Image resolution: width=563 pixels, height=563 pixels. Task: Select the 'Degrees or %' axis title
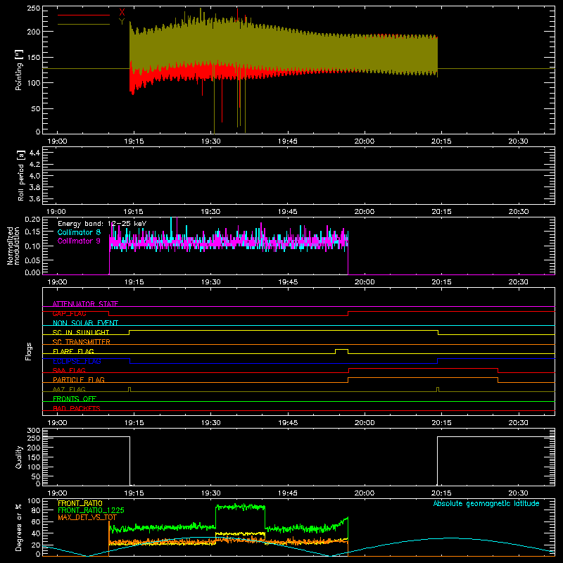[x=19, y=528]
